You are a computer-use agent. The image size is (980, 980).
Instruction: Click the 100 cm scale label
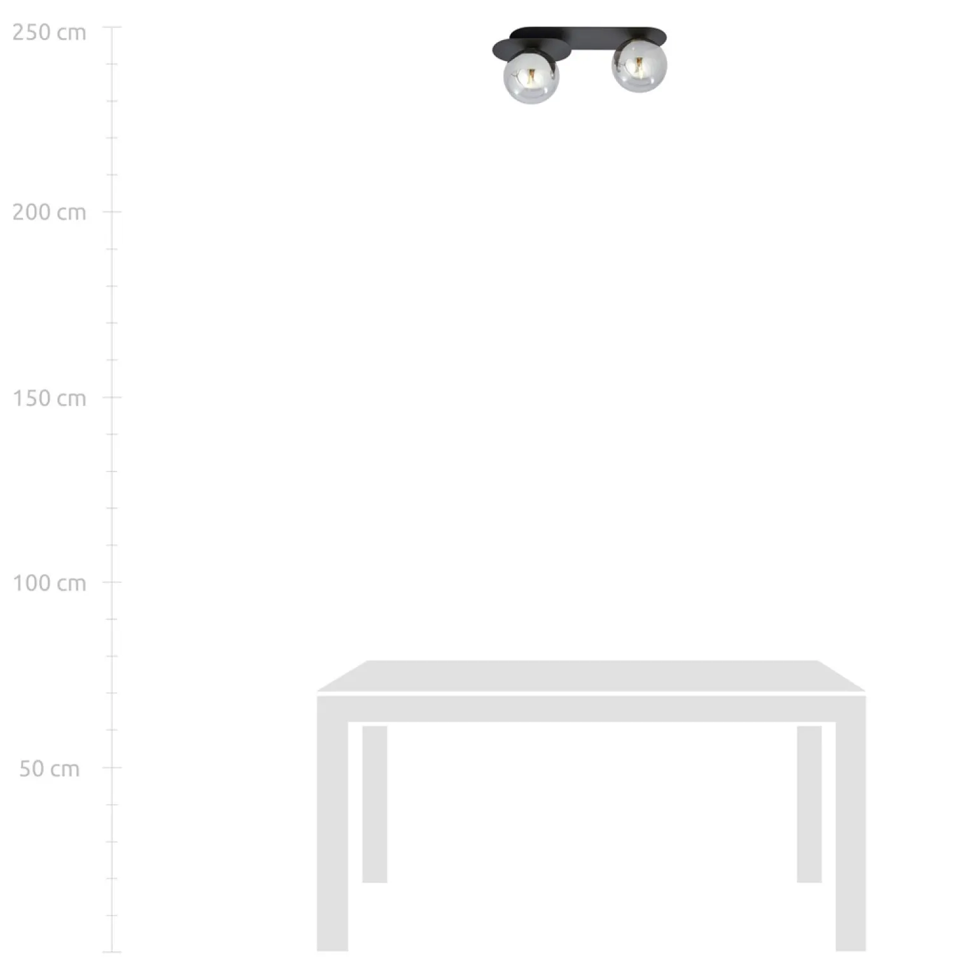pyautogui.click(x=49, y=583)
